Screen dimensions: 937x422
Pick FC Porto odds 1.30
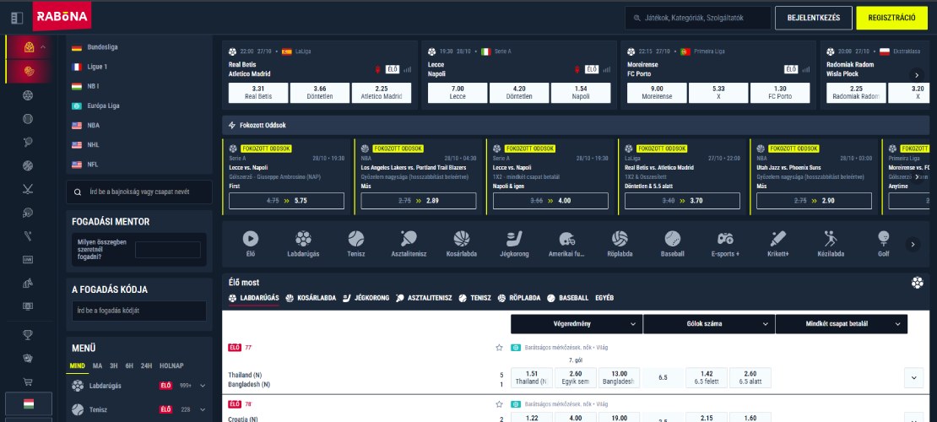tap(780, 93)
